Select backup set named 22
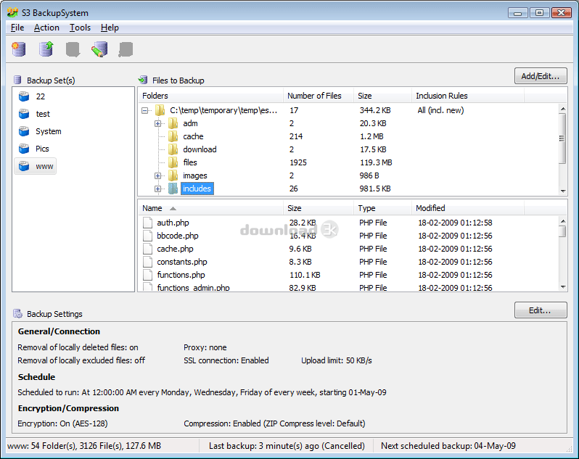This screenshot has height=459, width=579. (40, 96)
